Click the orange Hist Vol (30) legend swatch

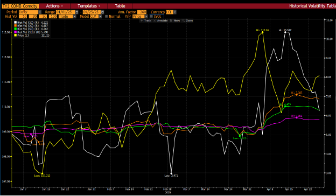[15, 25]
